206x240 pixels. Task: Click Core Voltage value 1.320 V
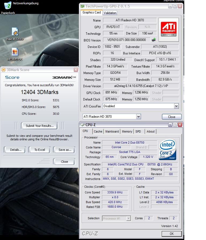click(148, 157)
